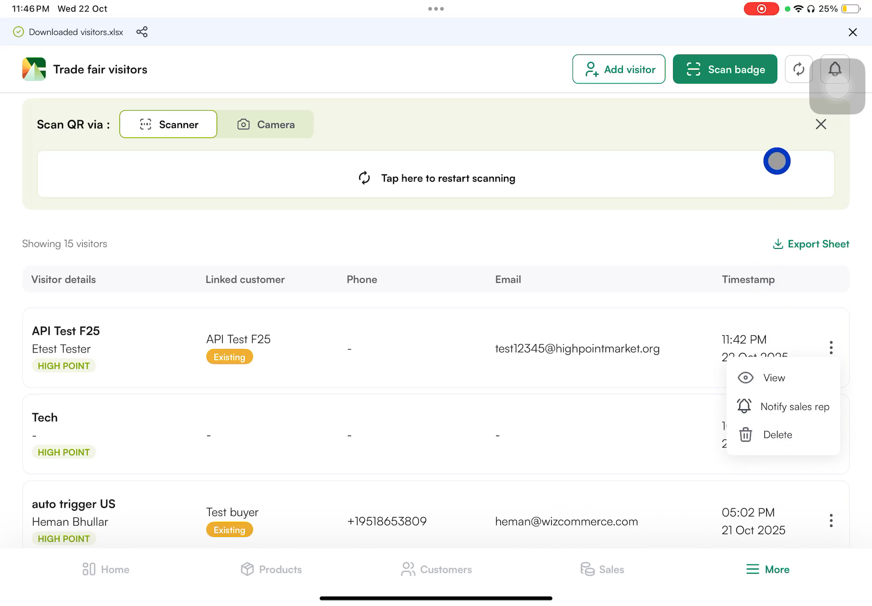Choose View from the context menu
This screenshot has width=872, height=606.
(x=773, y=378)
